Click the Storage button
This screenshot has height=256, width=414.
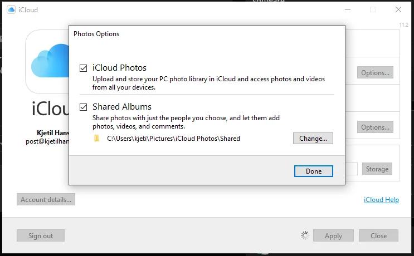(x=377, y=169)
